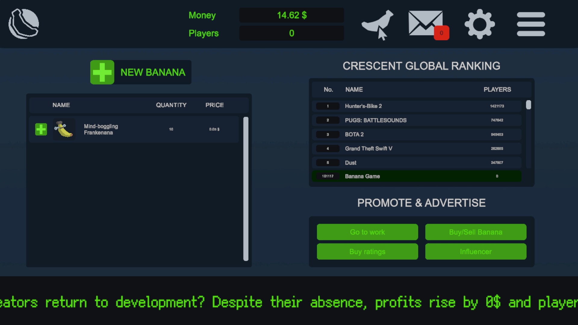Click the red mail notification badge

click(x=441, y=33)
